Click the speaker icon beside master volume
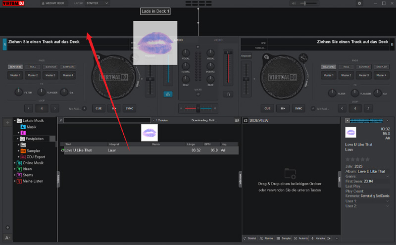Viewport: 396px width, 245px height. click(x=294, y=3)
